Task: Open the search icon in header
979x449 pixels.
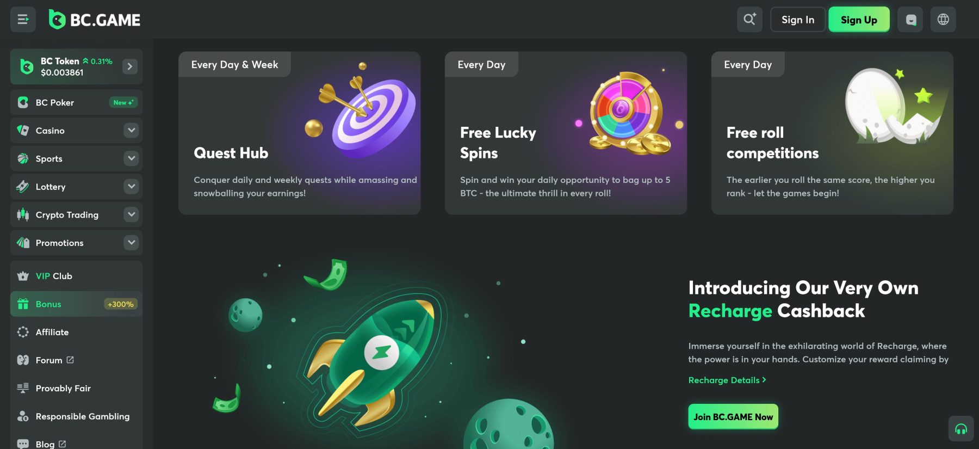Action: pyautogui.click(x=749, y=20)
